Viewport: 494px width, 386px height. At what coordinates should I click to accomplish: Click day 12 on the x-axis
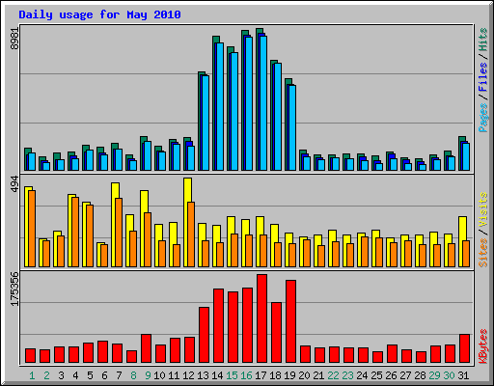188,375
